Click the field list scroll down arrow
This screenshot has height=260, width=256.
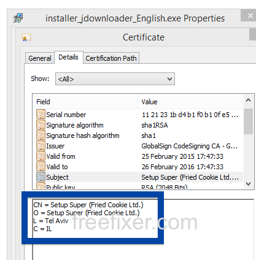[x=248, y=184]
